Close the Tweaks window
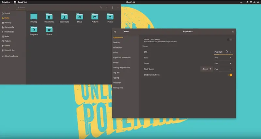Viewport: 261px width, 139px height. pos(233,32)
